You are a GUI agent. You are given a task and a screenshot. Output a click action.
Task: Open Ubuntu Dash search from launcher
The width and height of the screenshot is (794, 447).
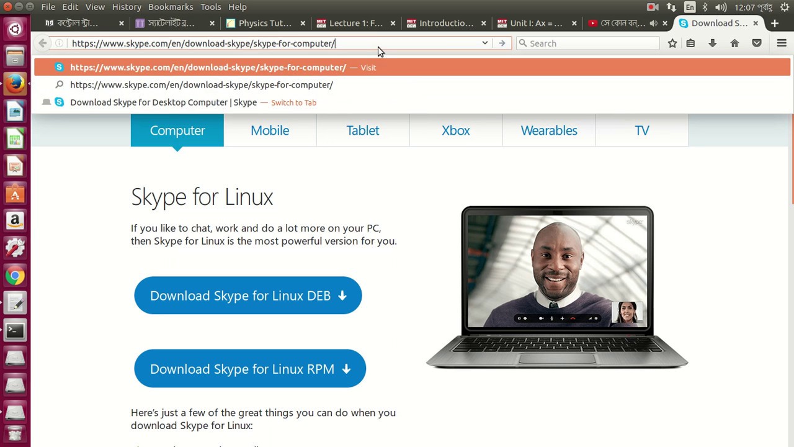pyautogui.click(x=15, y=29)
